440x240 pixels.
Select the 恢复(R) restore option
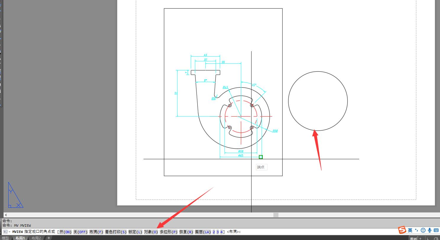(186, 232)
